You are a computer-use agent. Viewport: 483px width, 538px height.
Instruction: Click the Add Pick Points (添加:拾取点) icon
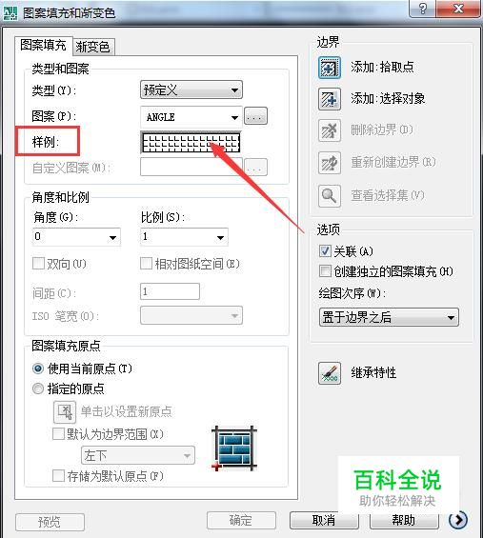click(330, 68)
